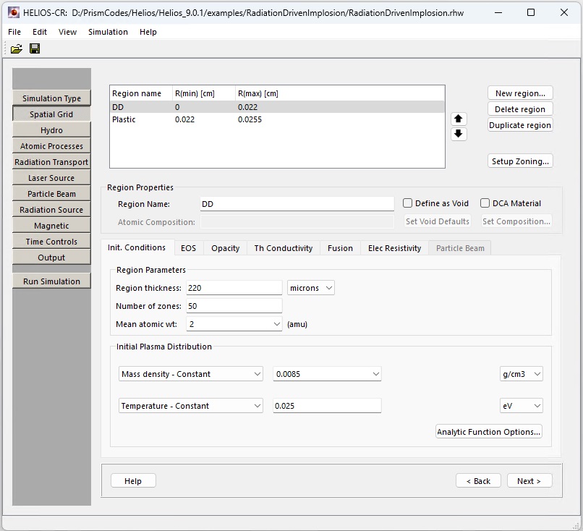Switch to the Opacity tab
Viewport: 583px width, 531px height.
click(x=225, y=248)
